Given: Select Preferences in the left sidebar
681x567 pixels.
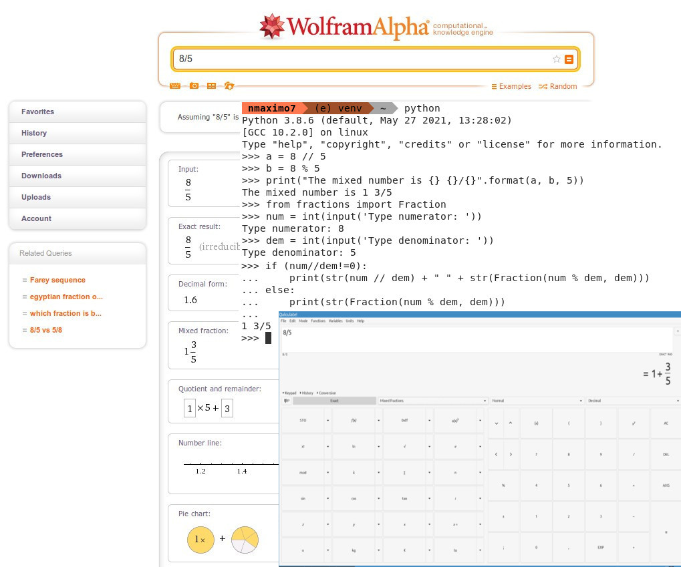Looking at the screenshot, I should point(42,154).
